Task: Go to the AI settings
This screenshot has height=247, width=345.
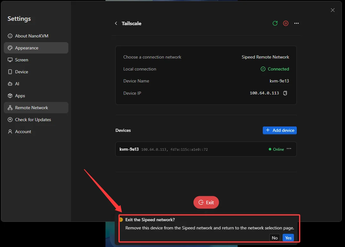Action: 36,84
